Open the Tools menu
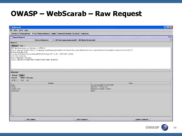Viewport: 182px width, 136px height. pyautogui.click(x=21, y=30)
